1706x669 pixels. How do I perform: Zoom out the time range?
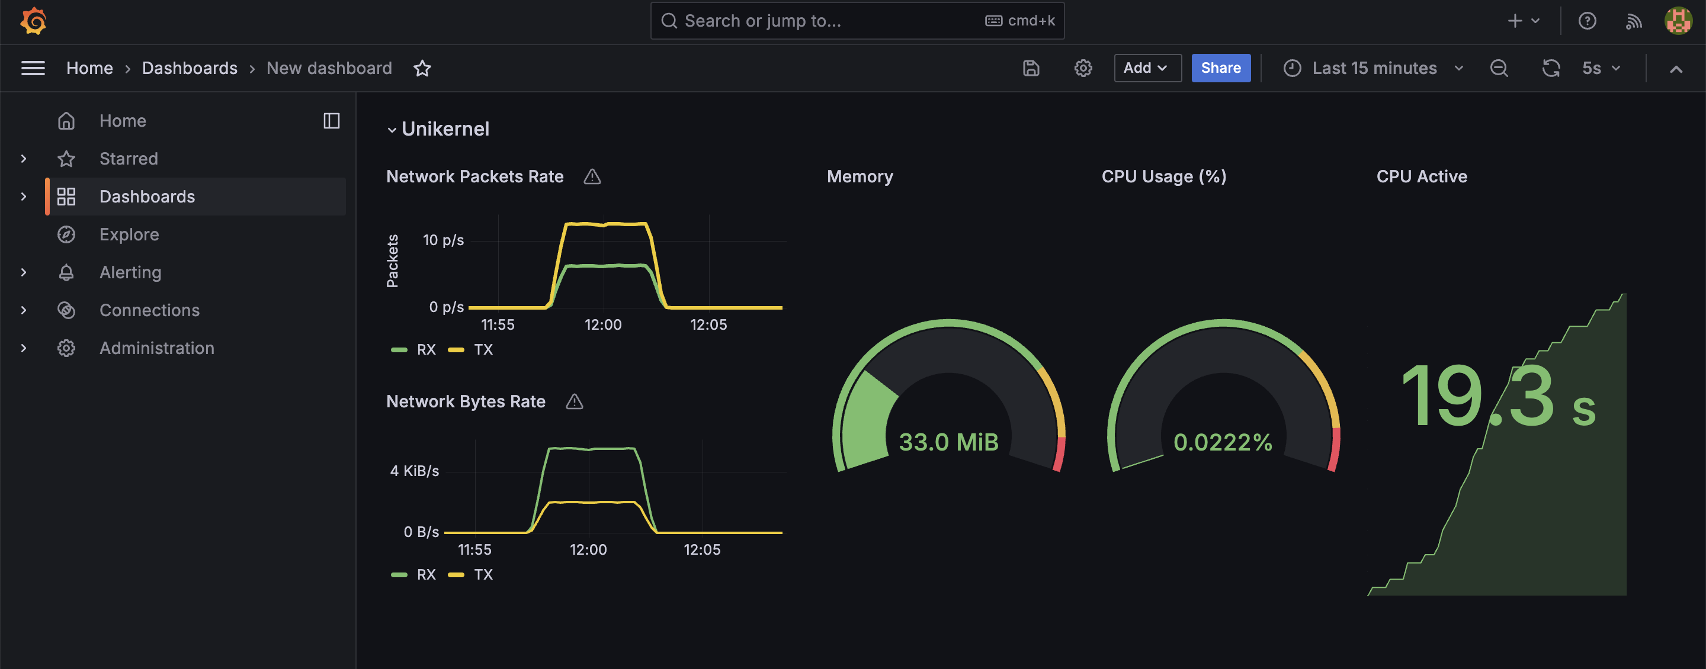click(x=1499, y=68)
